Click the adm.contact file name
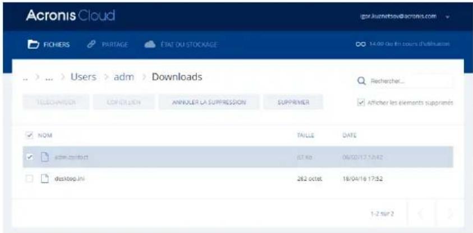This screenshot has width=473, height=233. pyautogui.click(x=71, y=157)
